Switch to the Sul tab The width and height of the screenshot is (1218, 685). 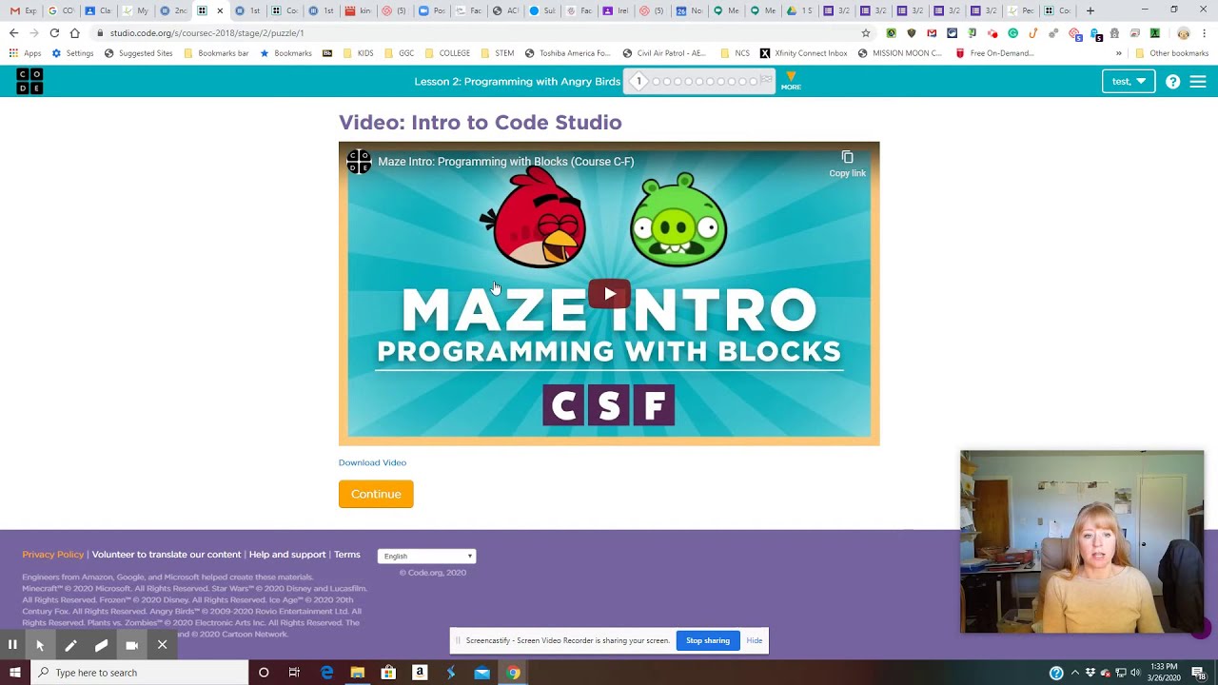[542, 10]
